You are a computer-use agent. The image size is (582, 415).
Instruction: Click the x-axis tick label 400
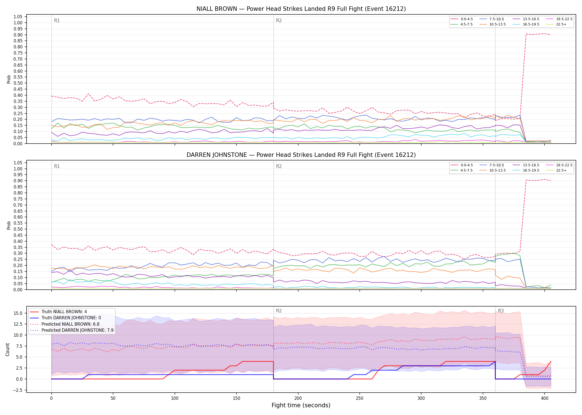click(x=544, y=398)
